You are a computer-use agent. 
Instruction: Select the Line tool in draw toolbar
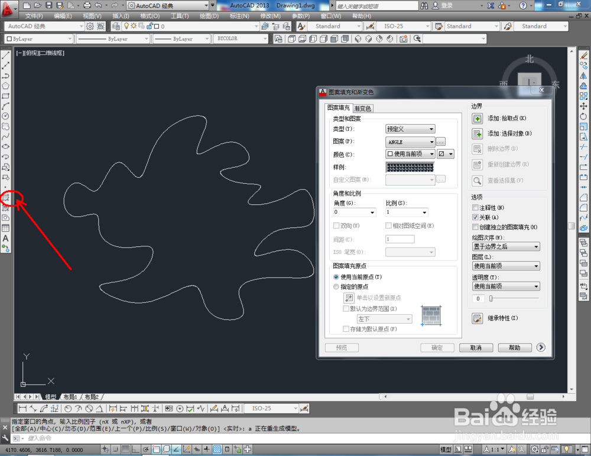point(6,56)
